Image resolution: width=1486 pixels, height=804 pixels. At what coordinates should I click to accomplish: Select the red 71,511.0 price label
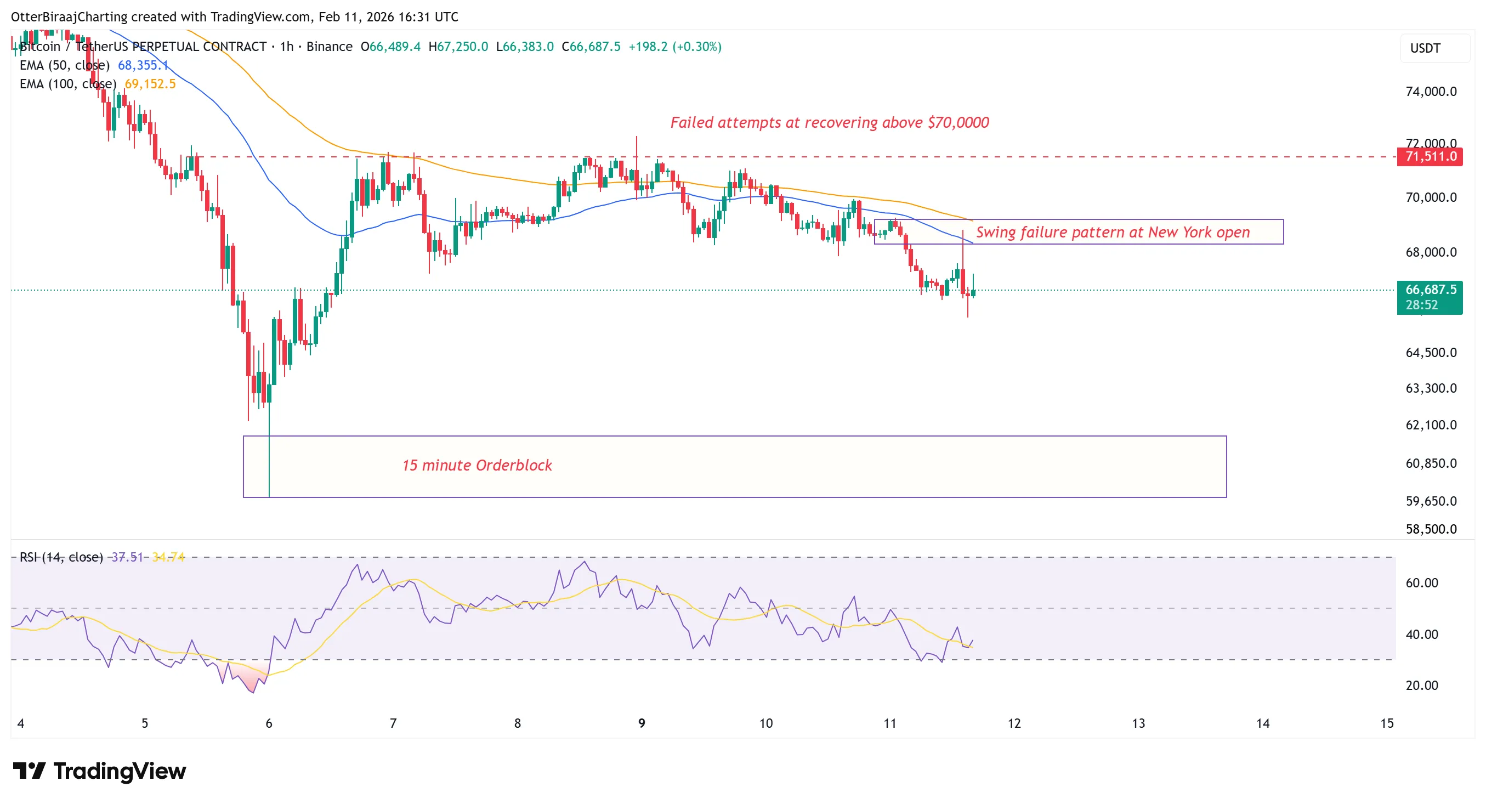1430,156
